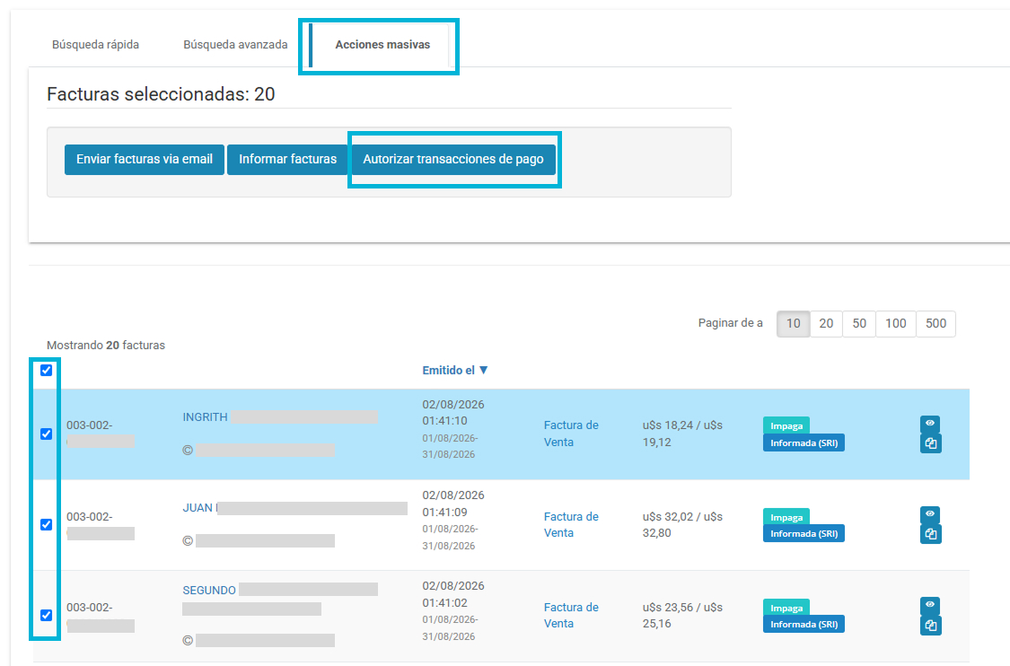The height and width of the screenshot is (666, 1010).
Task: Open customer link SEGUNDO
Action: click(208, 590)
